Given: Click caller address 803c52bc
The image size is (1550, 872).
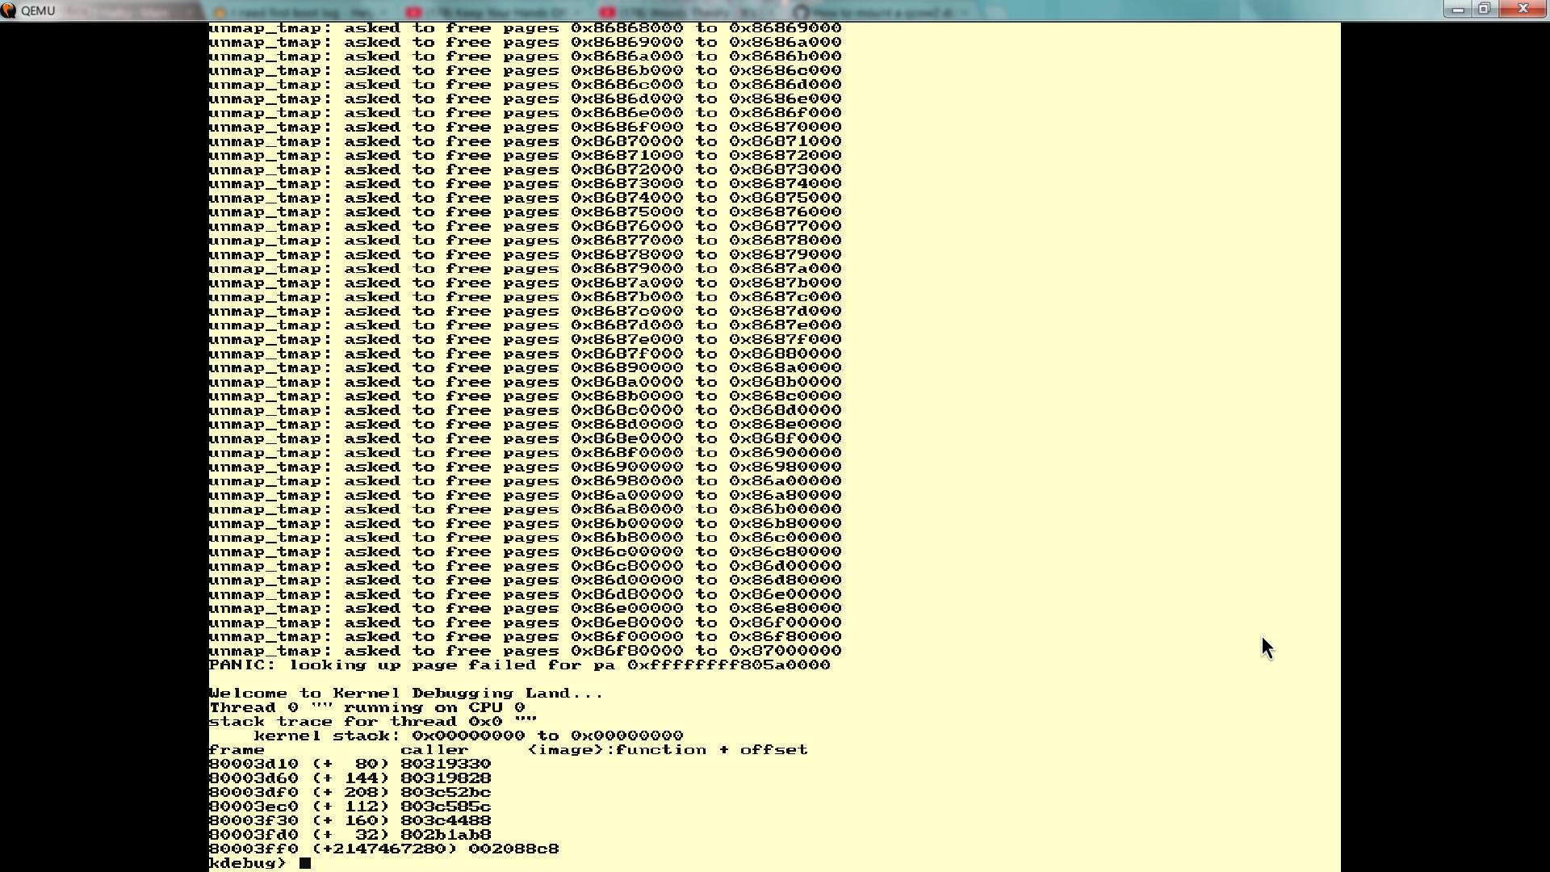Looking at the screenshot, I should pyautogui.click(x=446, y=793).
